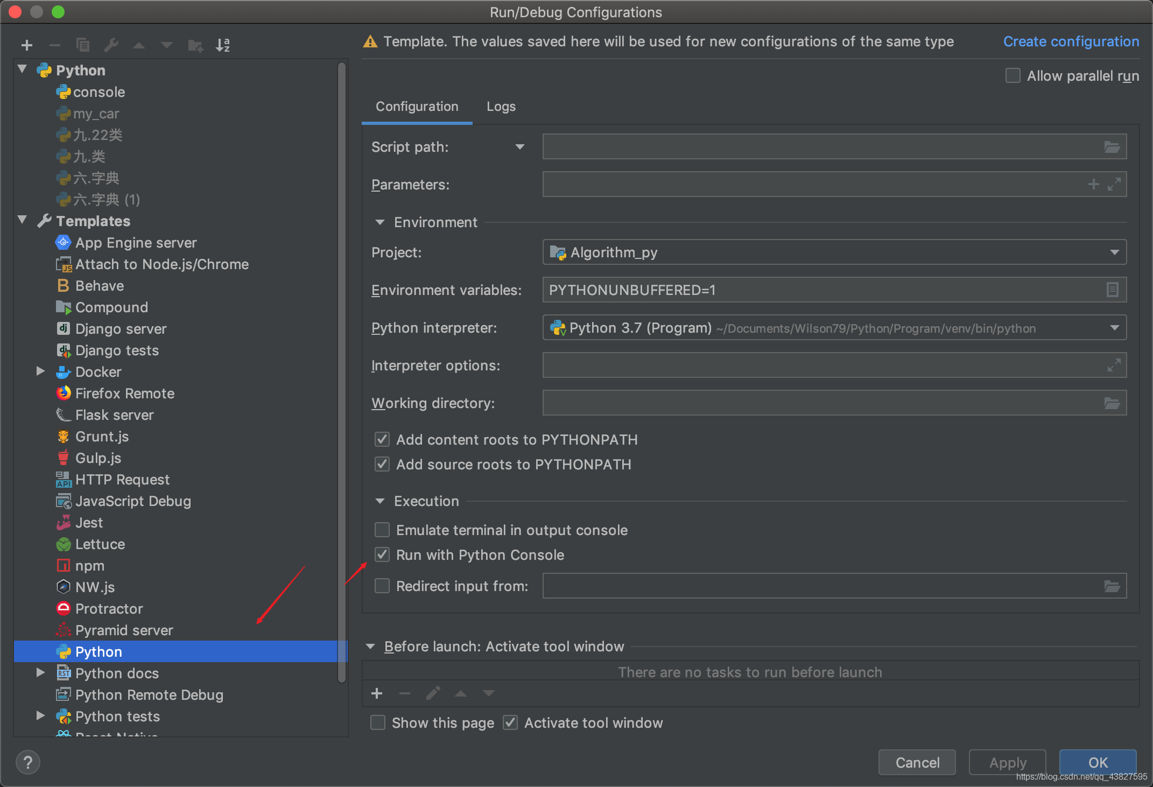1153x787 pixels.
Task: Move configuration down arrow in toolbar
Action: click(x=167, y=45)
